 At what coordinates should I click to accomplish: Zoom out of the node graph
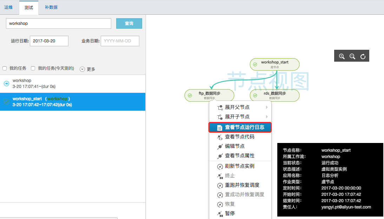point(352,56)
